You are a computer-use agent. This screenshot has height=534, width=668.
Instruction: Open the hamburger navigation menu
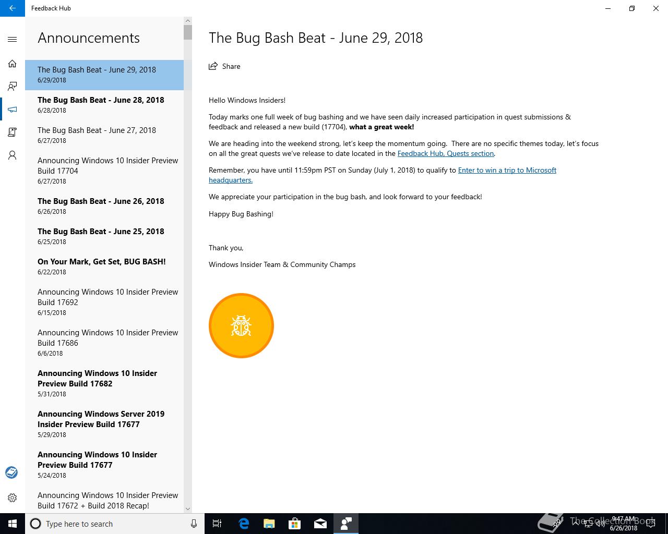(13, 39)
